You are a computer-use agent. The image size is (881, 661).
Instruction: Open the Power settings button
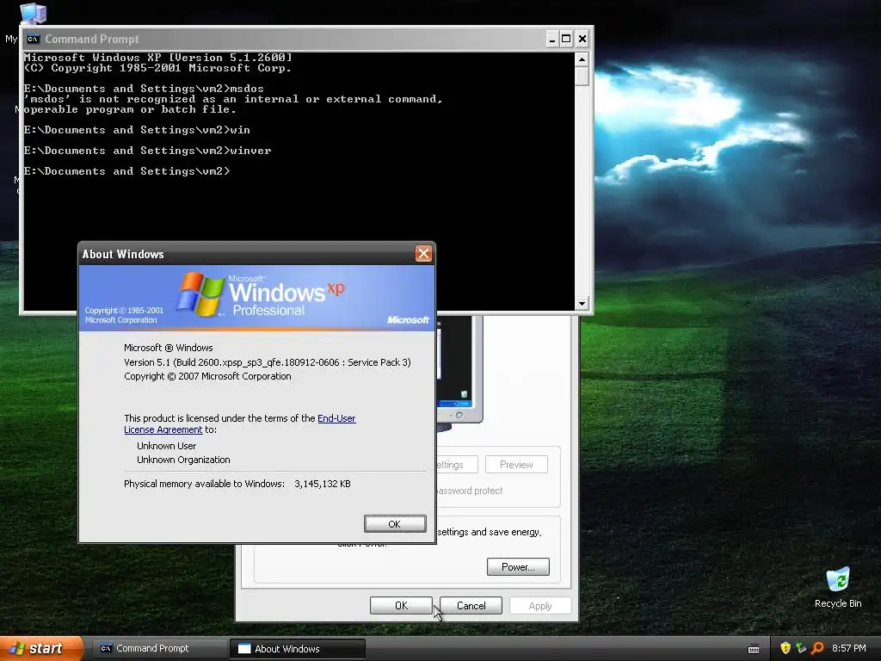[518, 566]
